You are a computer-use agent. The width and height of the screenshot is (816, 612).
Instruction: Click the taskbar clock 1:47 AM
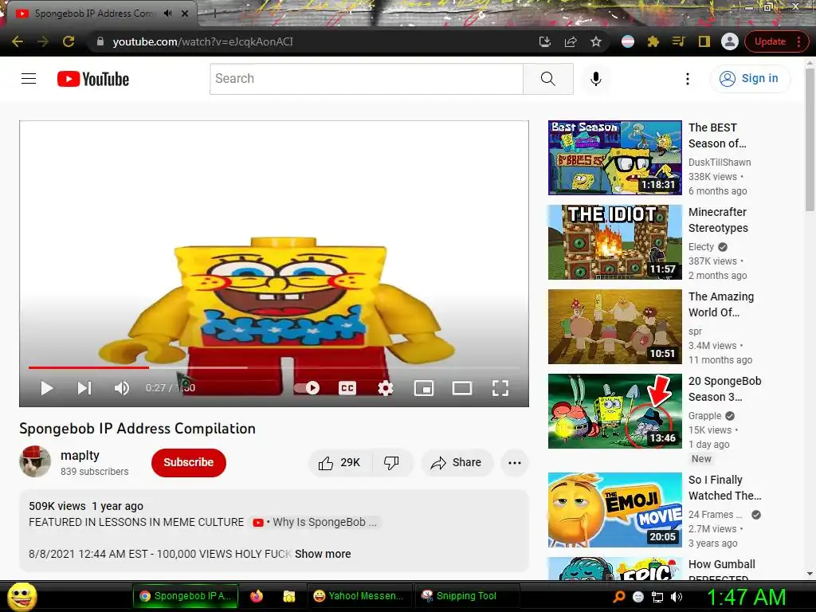(x=746, y=597)
